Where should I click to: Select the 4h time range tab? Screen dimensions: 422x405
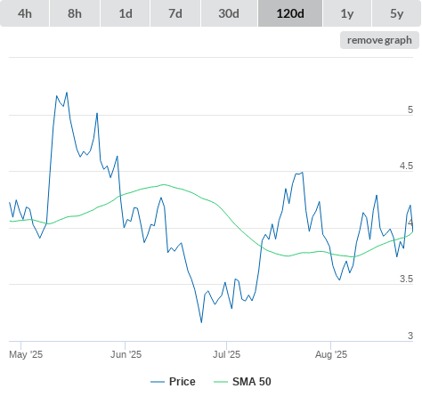[x=25, y=13]
